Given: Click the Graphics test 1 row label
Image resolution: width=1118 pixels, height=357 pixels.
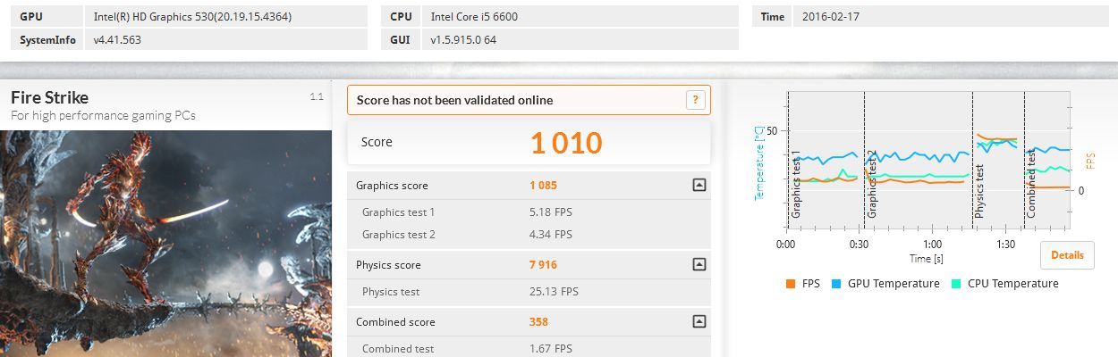Looking at the screenshot, I should (398, 212).
